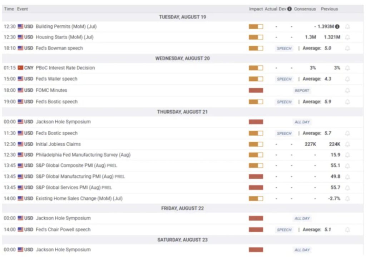The height and width of the screenshot is (263, 366).
Task: Expand the Fed's Waller speech row
Action: pos(56,79)
